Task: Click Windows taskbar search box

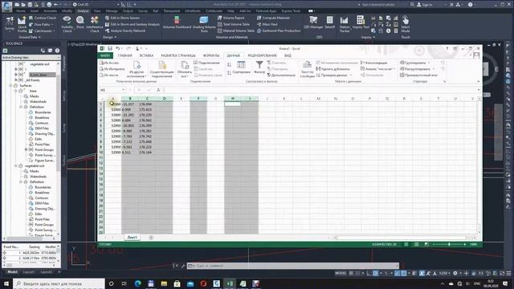Action: point(59,283)
